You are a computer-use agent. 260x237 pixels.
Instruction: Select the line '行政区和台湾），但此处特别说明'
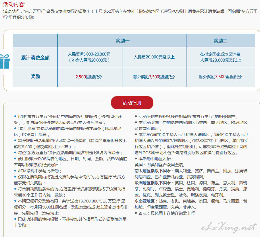191,147
